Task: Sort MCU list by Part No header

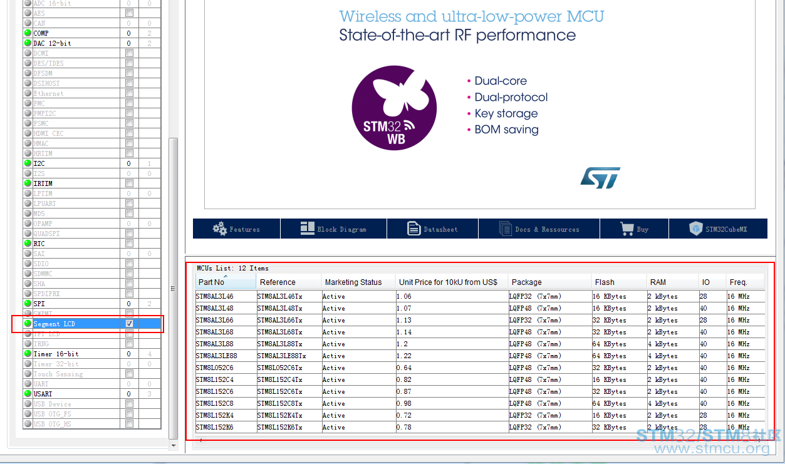Action: [x=226, y=282]
